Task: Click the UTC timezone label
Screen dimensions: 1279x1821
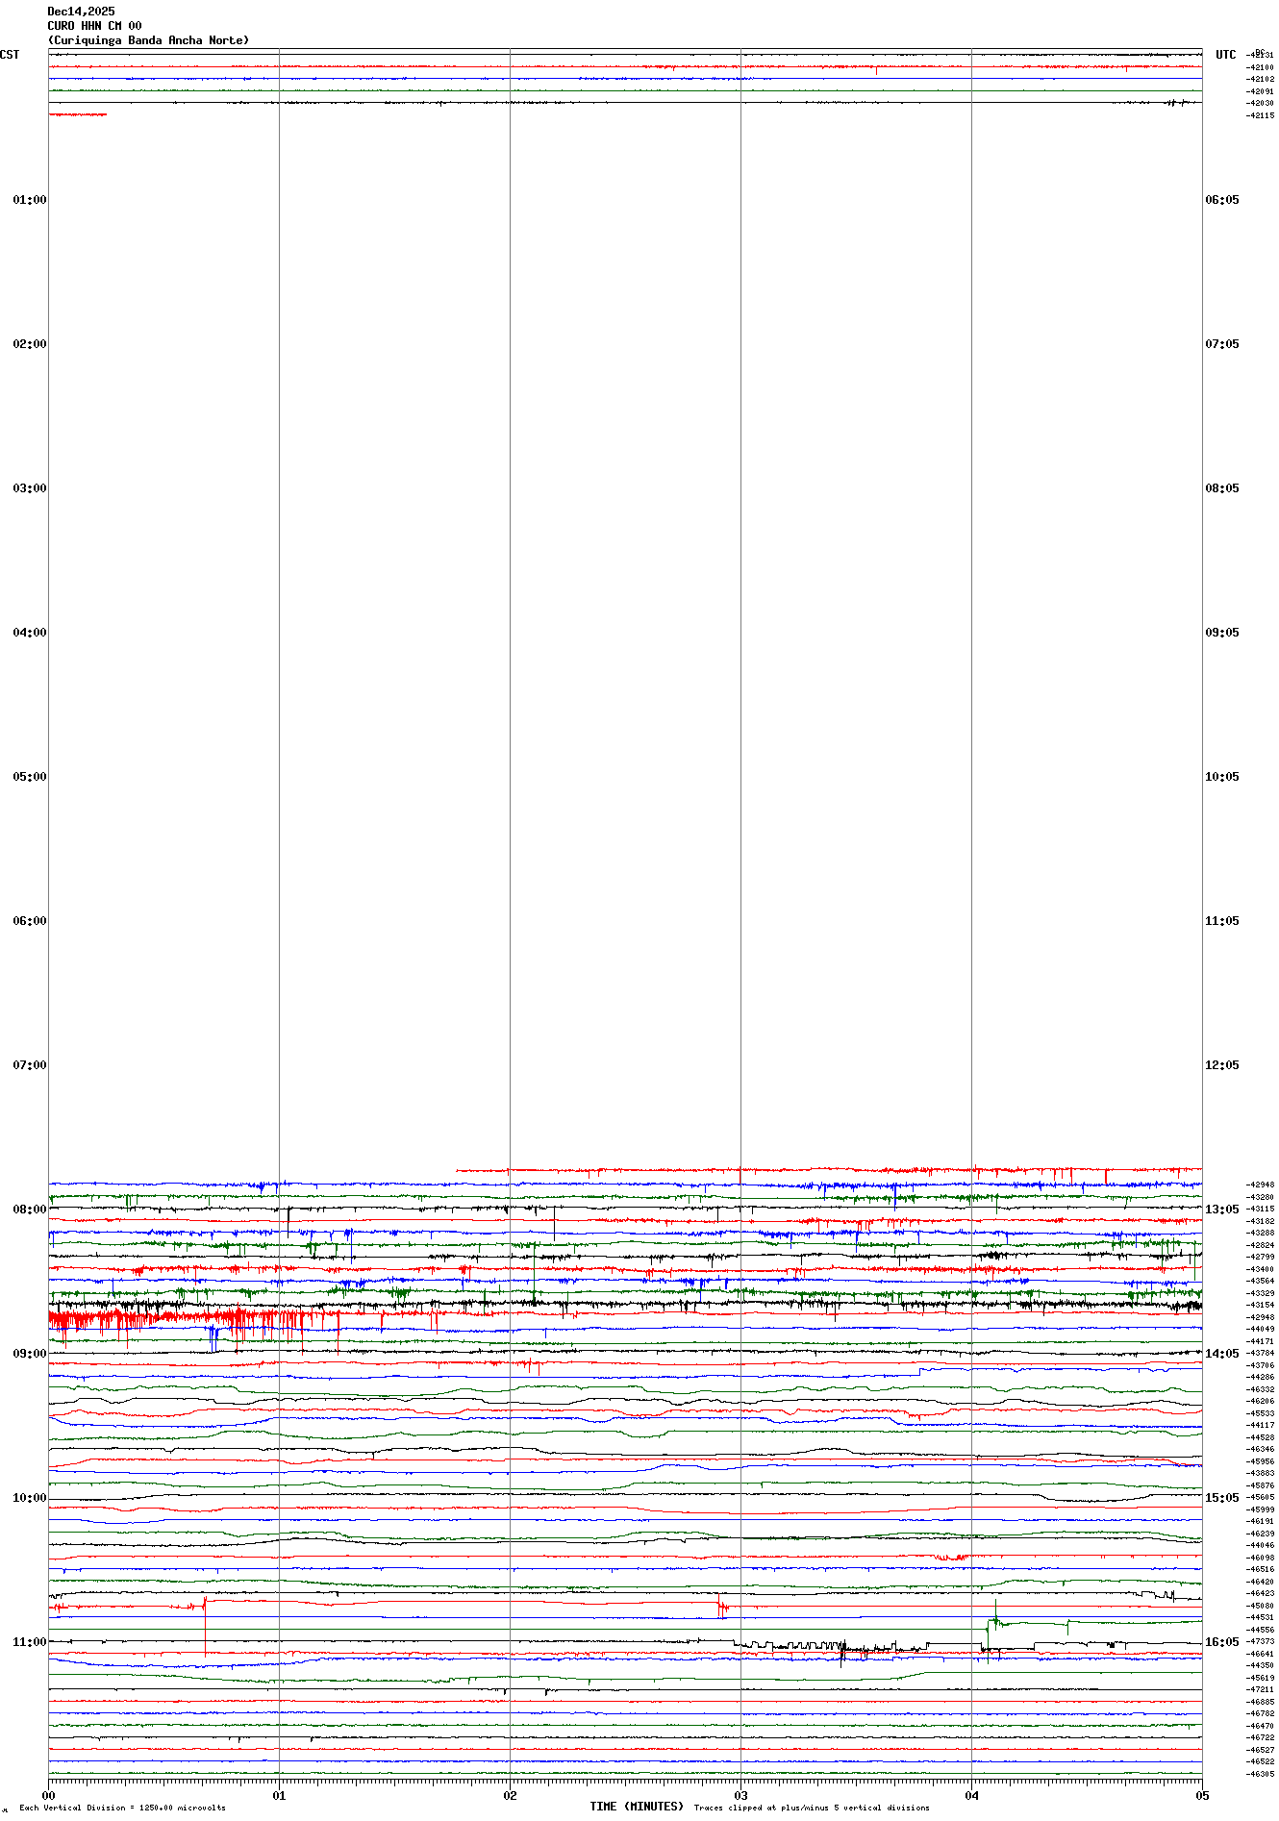Action: coord(1225,55)
